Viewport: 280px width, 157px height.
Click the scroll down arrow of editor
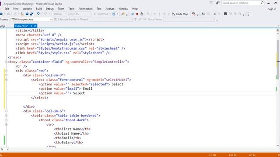[278, 145]
